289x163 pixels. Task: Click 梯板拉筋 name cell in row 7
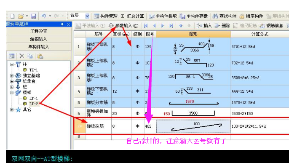click(99, 126)
